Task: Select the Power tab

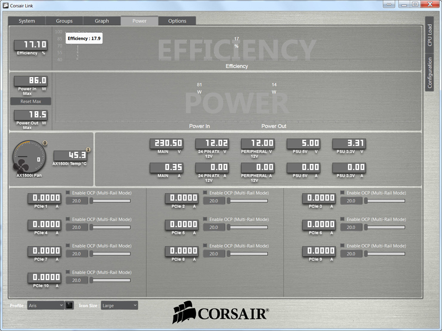Action: pos(139,21)
